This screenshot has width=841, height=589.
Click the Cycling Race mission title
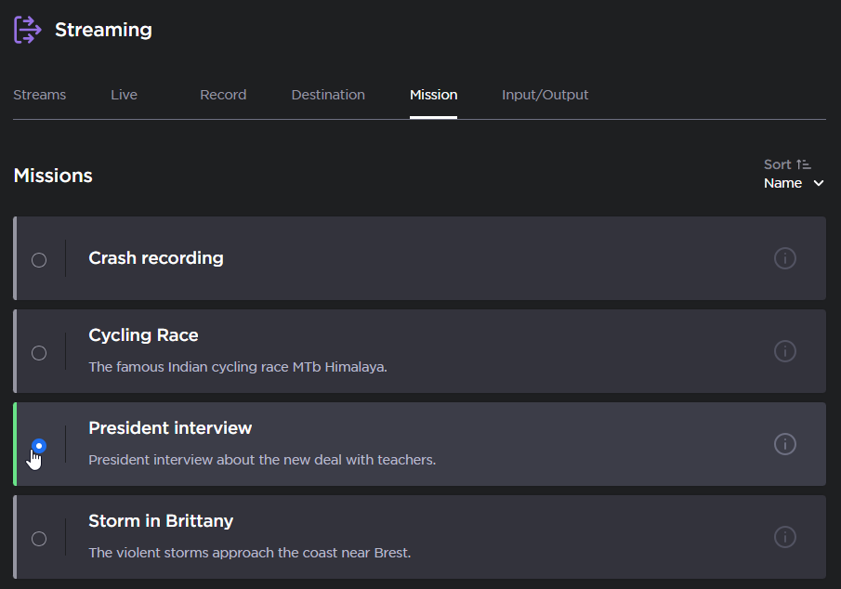tap(143, 335)
